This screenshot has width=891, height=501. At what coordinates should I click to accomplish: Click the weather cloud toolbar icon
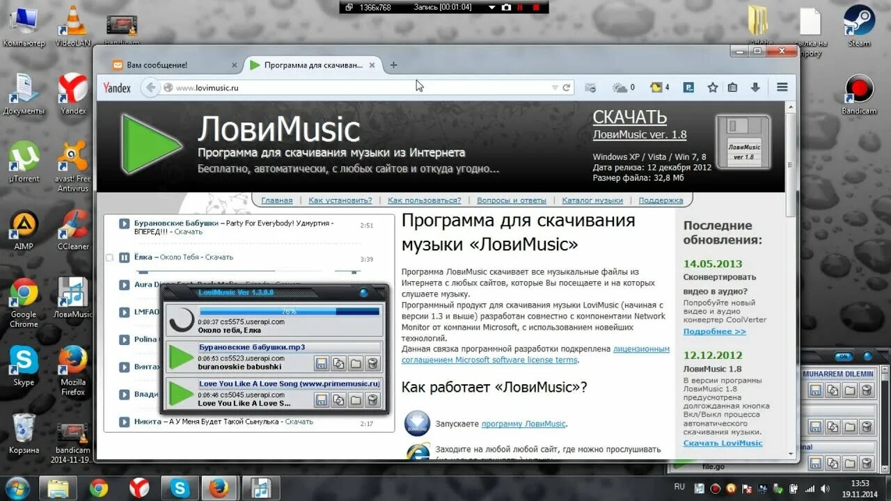pyautogui.click(x=620, y=88)
